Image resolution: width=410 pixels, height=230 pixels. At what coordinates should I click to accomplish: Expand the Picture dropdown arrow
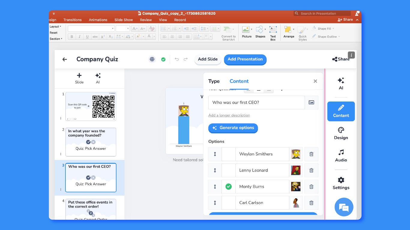[x=252, y=29]
